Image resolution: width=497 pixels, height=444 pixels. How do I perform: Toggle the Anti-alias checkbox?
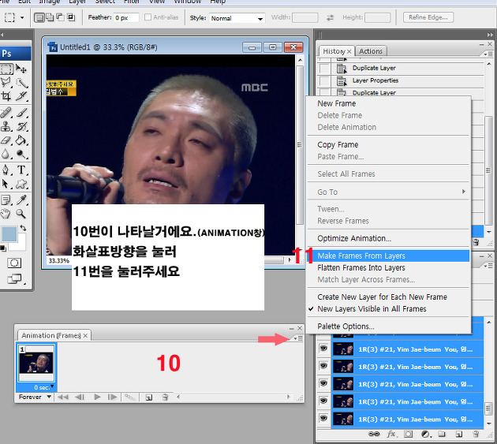[x=148, y=17]
